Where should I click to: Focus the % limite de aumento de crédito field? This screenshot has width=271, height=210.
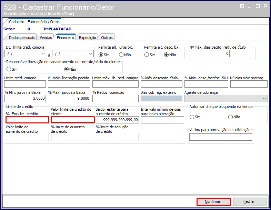[x=72, y=137]
